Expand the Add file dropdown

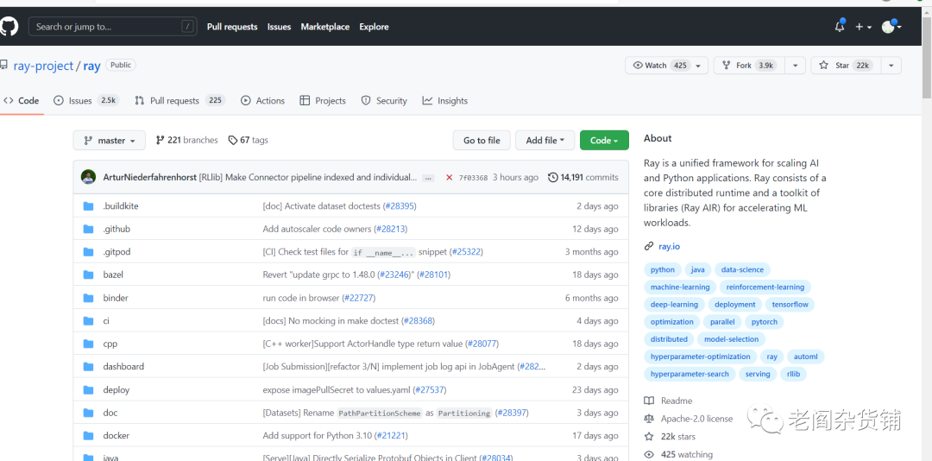[x=545, y=141]
